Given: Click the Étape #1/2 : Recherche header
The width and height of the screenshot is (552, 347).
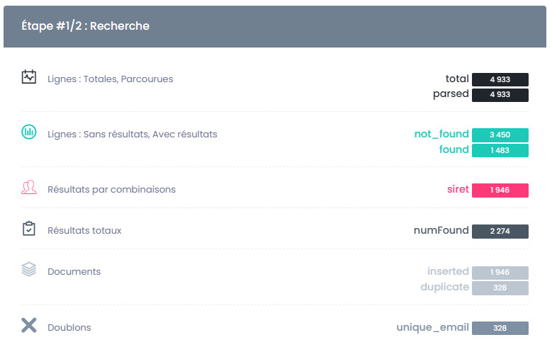Looking at the screenshot, I should (x=85, y=26).
